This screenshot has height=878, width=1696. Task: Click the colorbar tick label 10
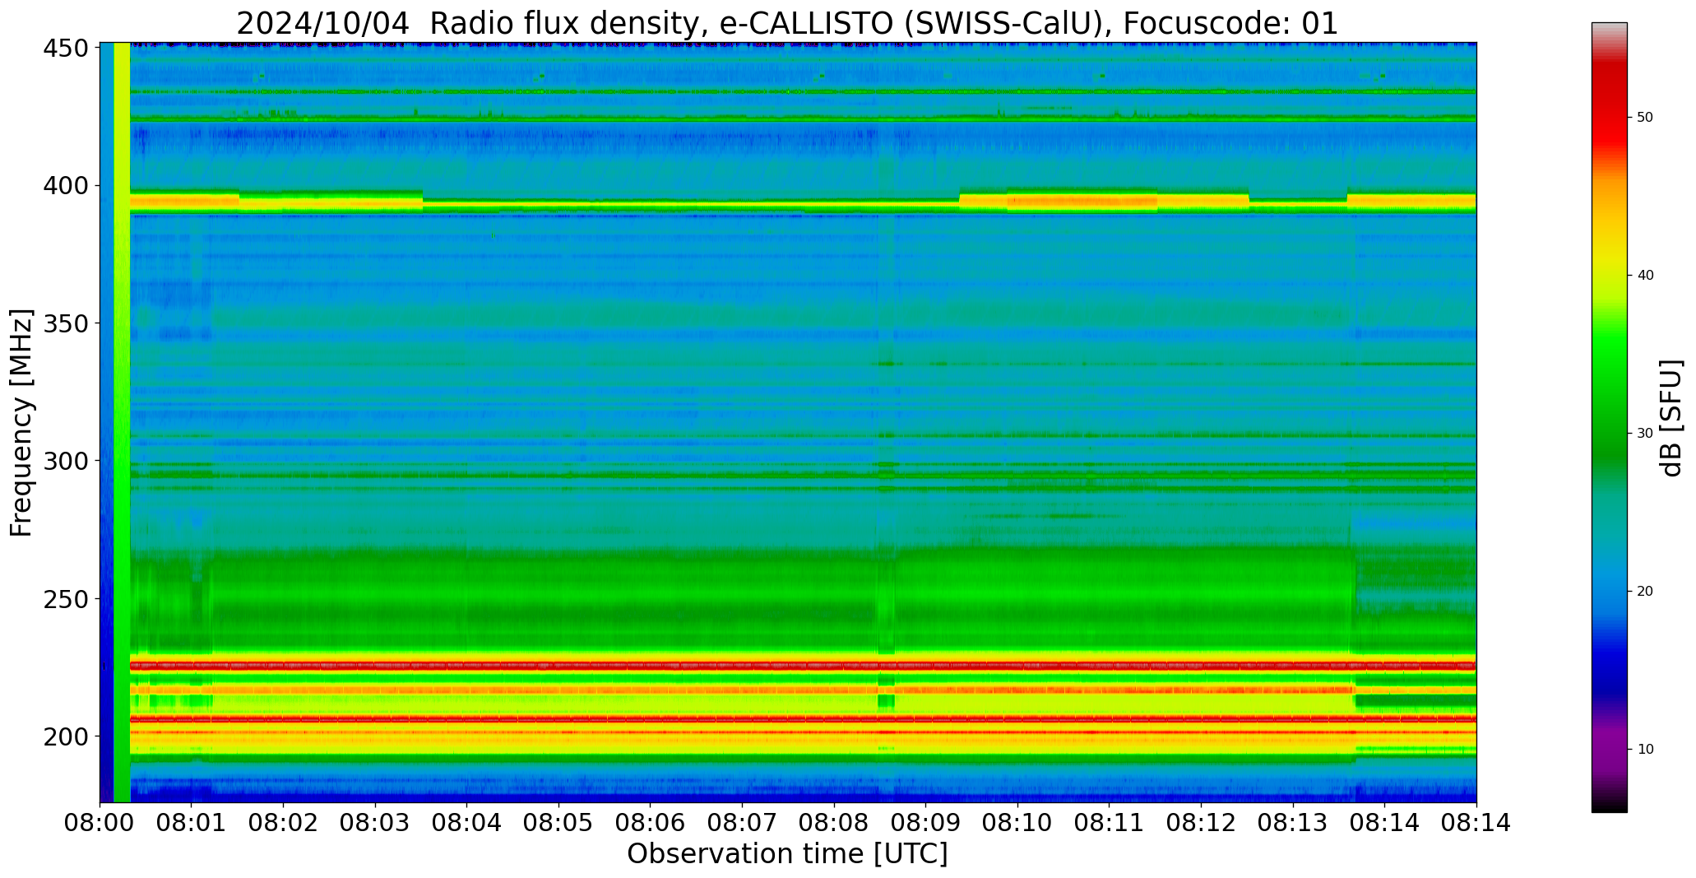coord(1644,750)
